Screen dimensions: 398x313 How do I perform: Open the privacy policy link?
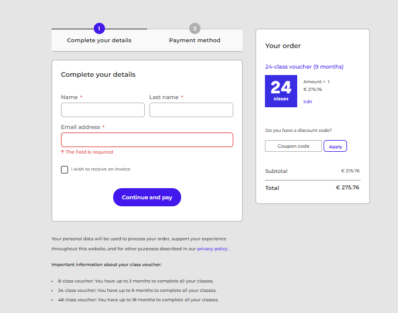tap(212, 249)
